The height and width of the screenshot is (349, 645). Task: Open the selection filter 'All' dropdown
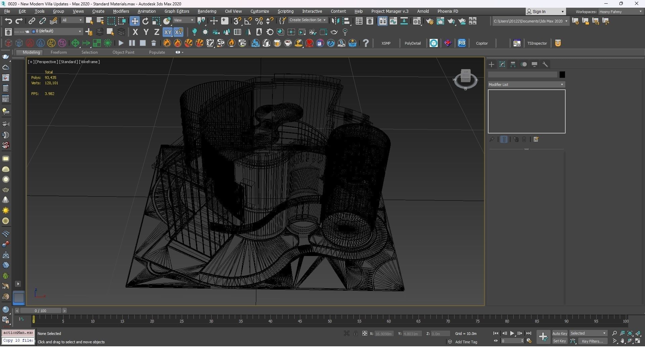(72, 20)
